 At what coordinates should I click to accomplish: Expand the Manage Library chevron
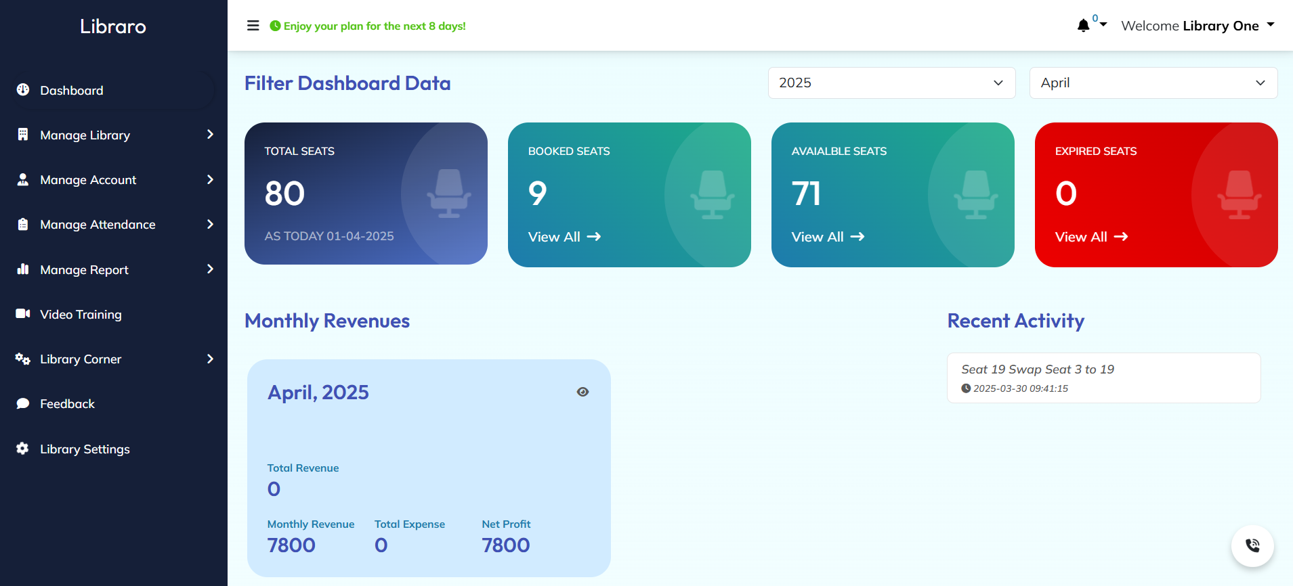[210, 135]
